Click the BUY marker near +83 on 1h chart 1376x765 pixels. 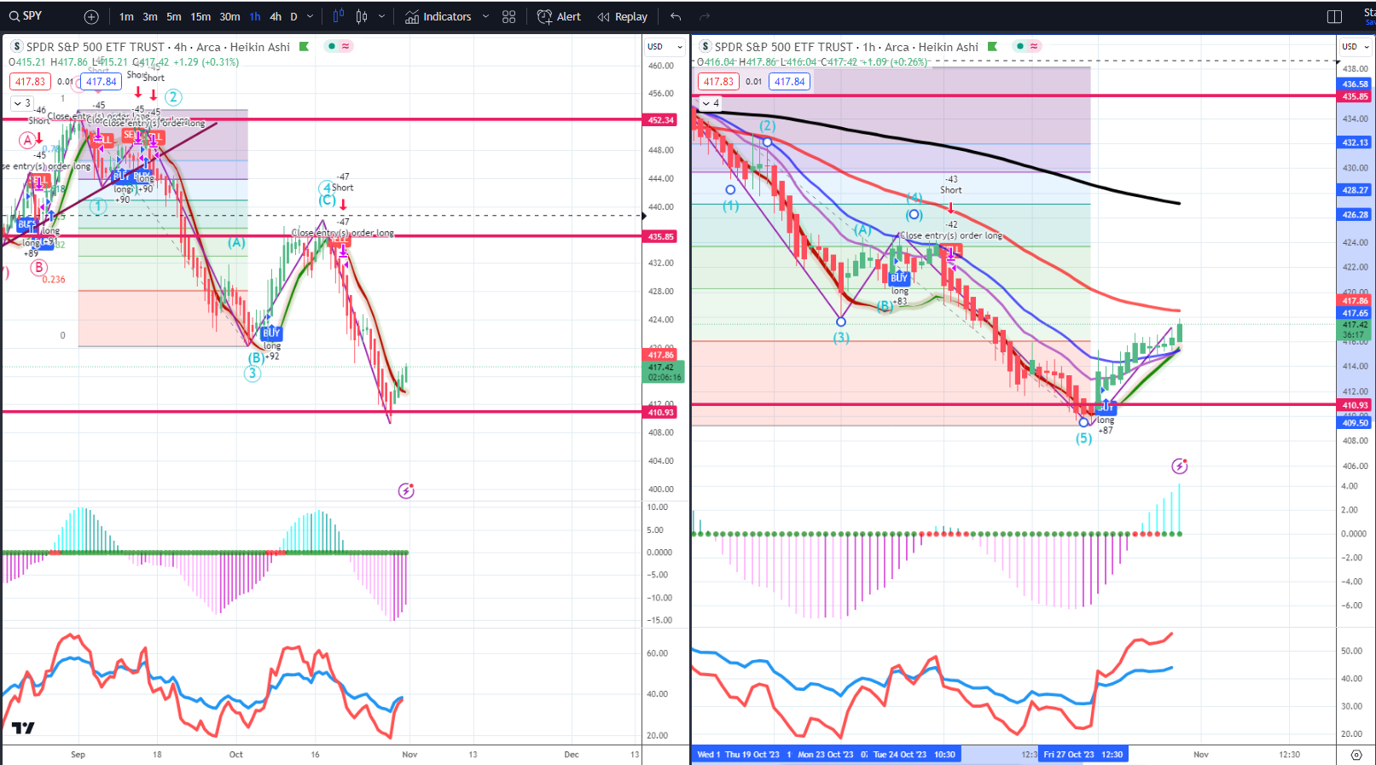(899, 278)
